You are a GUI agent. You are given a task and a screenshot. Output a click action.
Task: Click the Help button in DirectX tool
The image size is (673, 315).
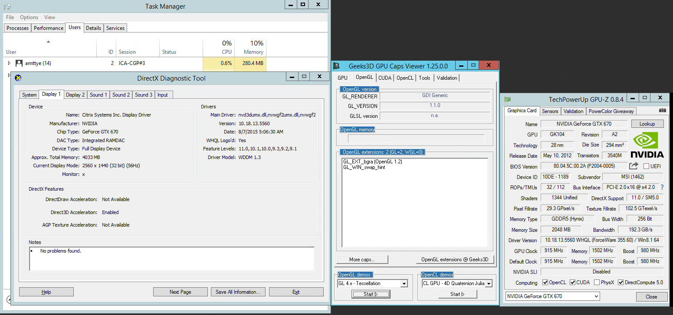click(46, 292)
